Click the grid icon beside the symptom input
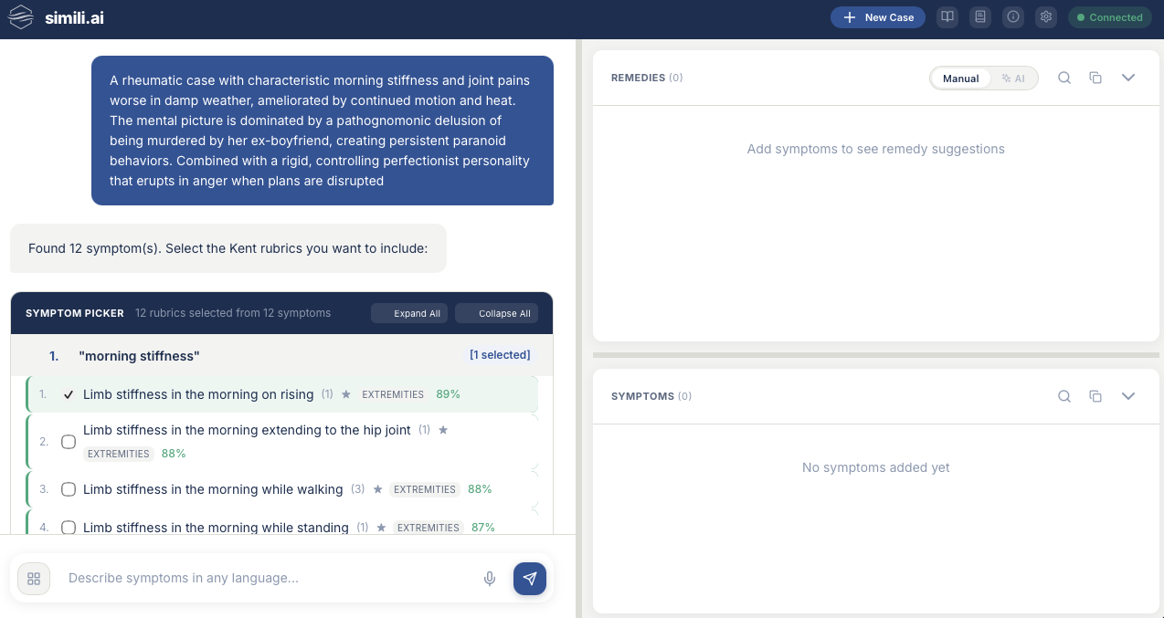 point(33,578)
